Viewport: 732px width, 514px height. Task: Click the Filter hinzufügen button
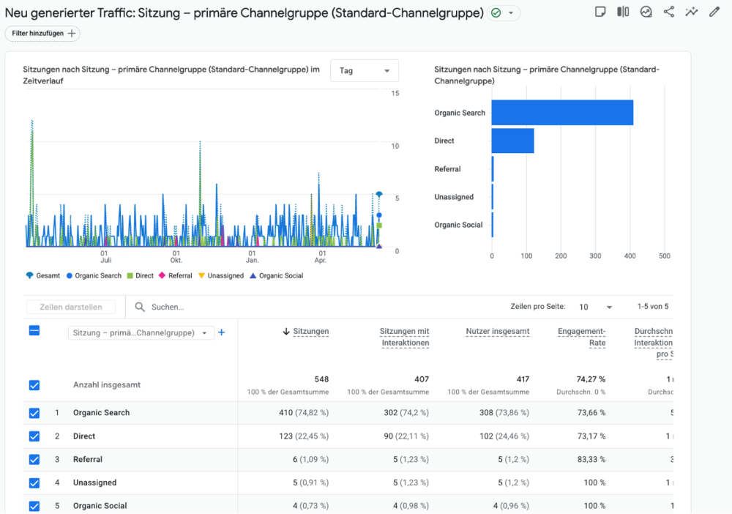[42, 34]
